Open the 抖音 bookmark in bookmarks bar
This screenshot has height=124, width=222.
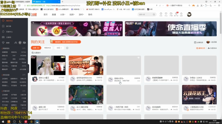coord(150,9)
